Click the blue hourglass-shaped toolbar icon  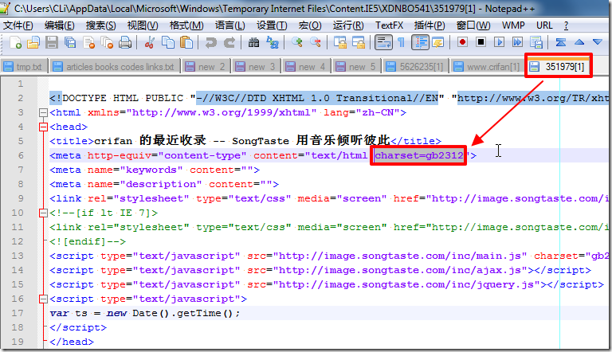[x=561, y=42]
